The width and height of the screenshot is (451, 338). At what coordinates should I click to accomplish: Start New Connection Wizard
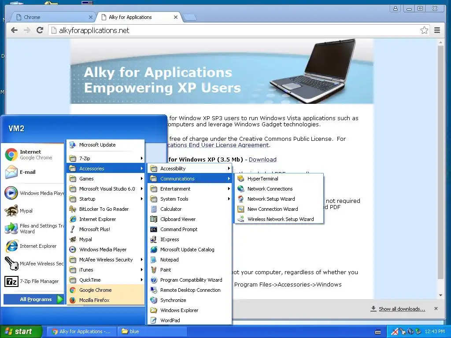click(279, 209)
